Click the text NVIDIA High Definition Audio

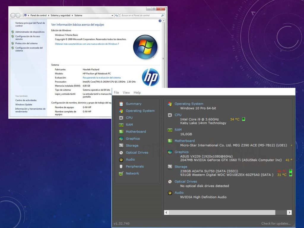[x=203, y=197]
